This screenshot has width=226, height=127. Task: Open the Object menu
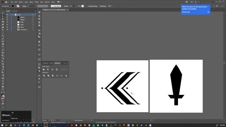pos(21,2)
